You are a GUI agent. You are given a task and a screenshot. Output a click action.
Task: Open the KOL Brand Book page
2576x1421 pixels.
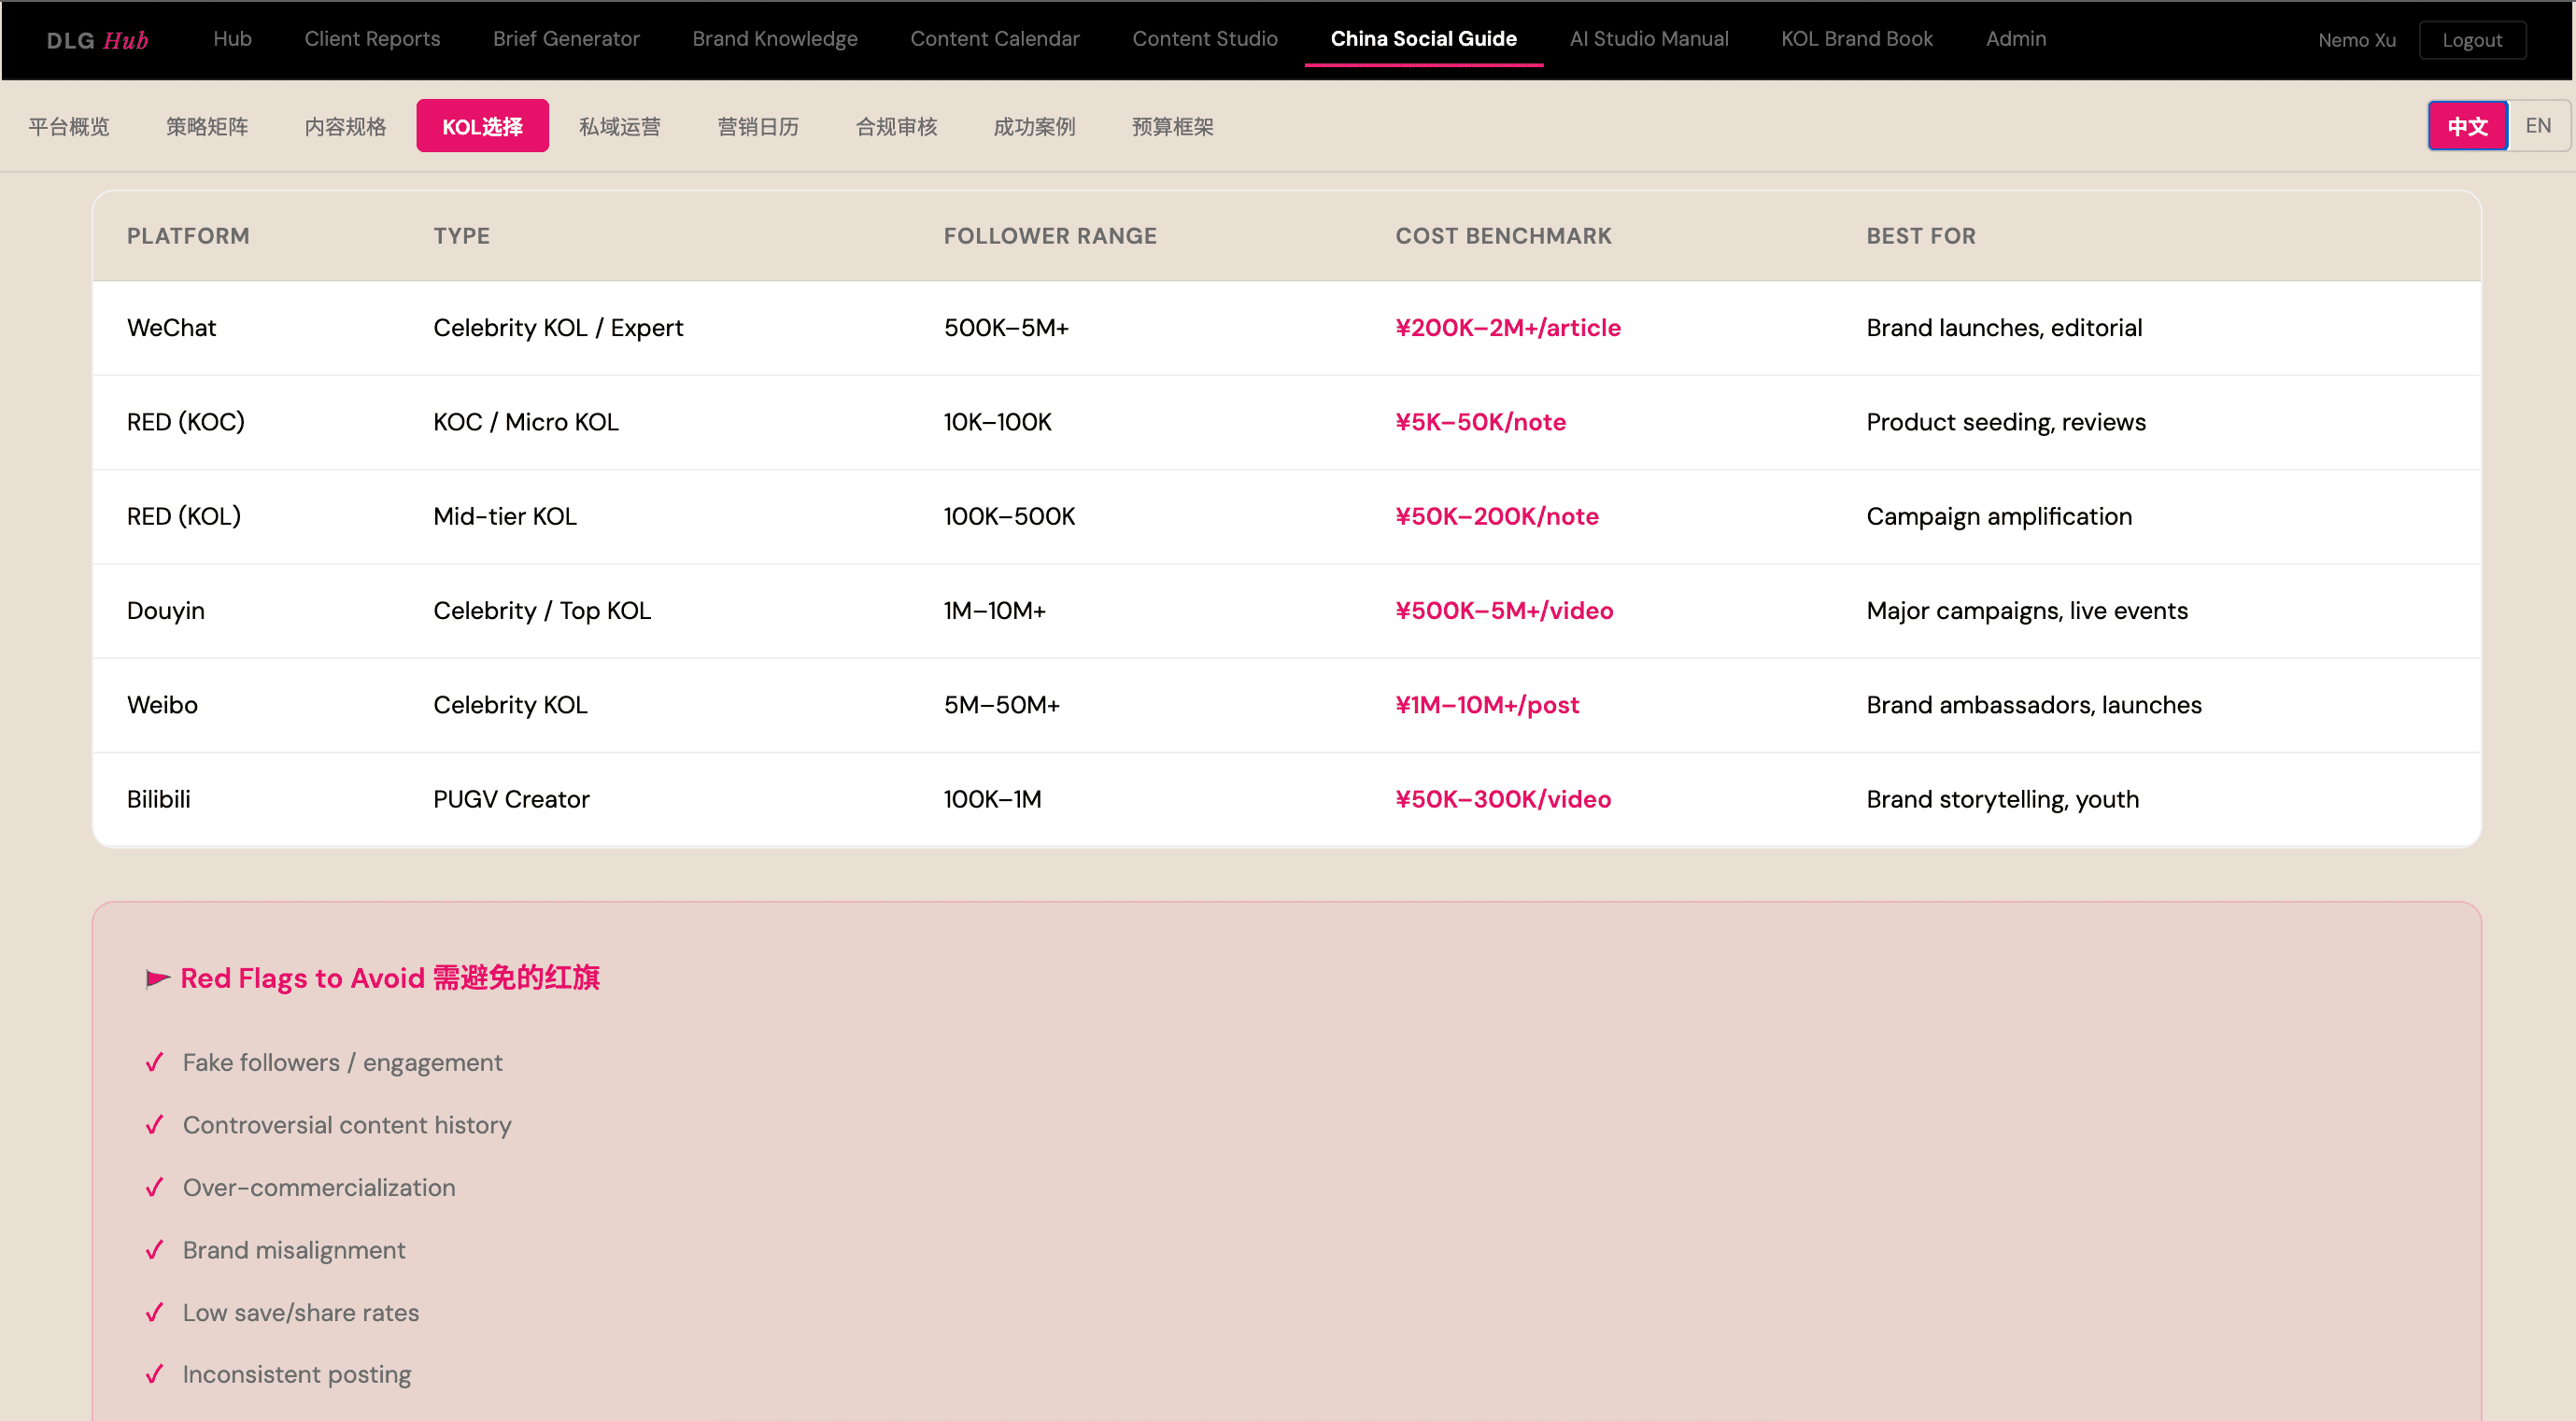[x=1856, y=39]
